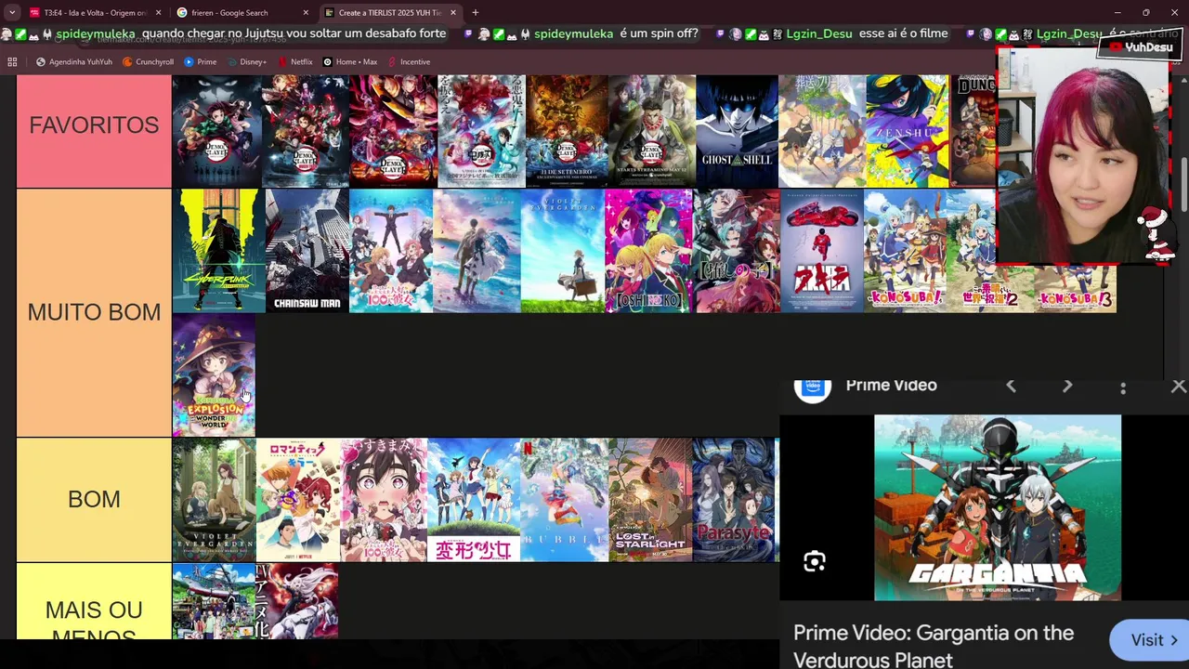Open the 'Agendinha YuhYuh' bookmark
Image resolution: width=1189 pixels, height=669 pixels.
pyautogui.click(x=73, y=62)
